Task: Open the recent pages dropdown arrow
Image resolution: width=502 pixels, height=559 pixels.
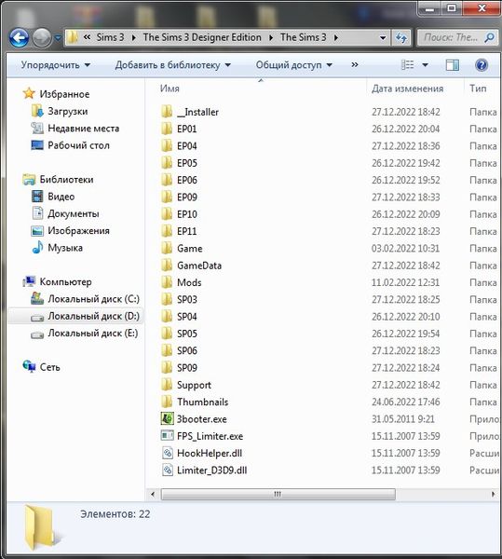Action: point(58,37)
